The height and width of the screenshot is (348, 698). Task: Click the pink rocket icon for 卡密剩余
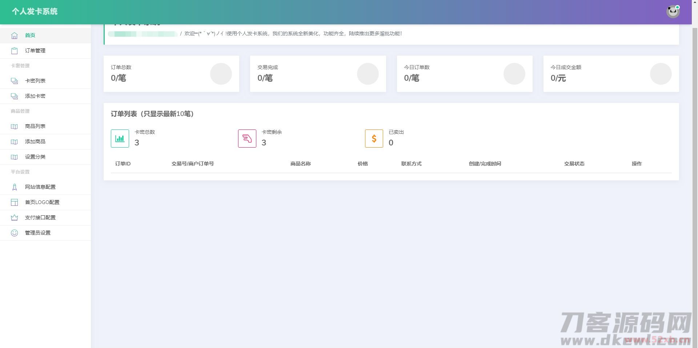[x=247, y=138]
